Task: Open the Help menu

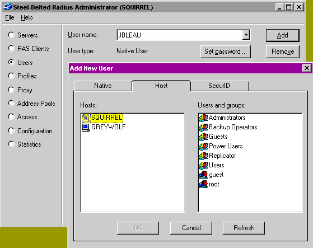Action: tap(27, 17)
